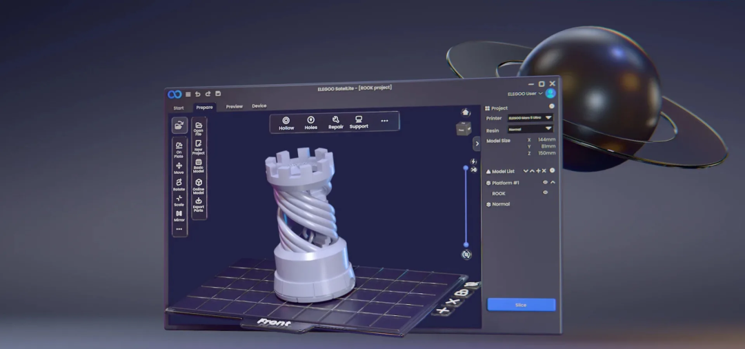Open the hamburger menu icon
The image size is (745, 349).
(x=188, y=94)
